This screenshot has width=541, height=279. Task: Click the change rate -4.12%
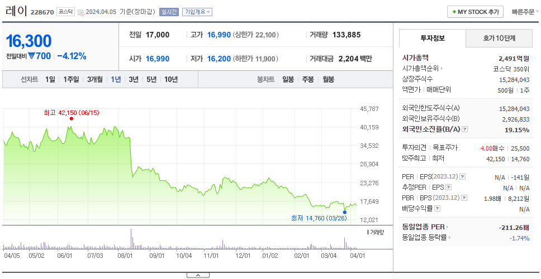72,56
